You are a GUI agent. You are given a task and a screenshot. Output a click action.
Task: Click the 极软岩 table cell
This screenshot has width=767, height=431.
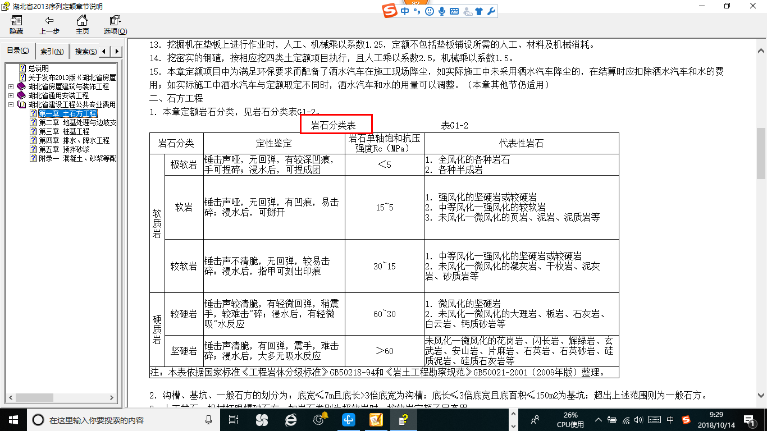(x=184, y=165)
